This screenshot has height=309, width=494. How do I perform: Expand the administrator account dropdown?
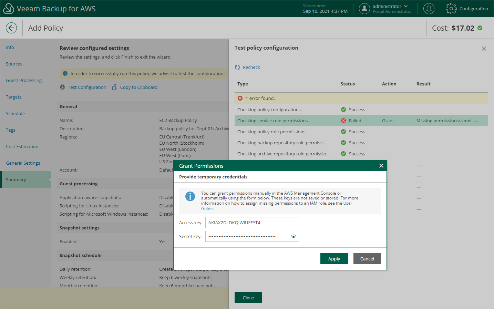[x=406, y=6]
